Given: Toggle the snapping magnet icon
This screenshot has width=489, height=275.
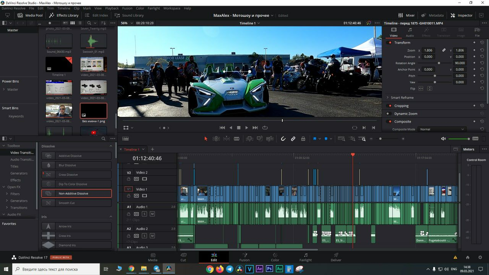Looking at the screenshot, I should coord(283,139).
